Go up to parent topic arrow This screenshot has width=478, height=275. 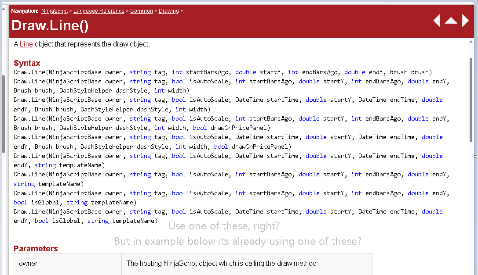451,21
